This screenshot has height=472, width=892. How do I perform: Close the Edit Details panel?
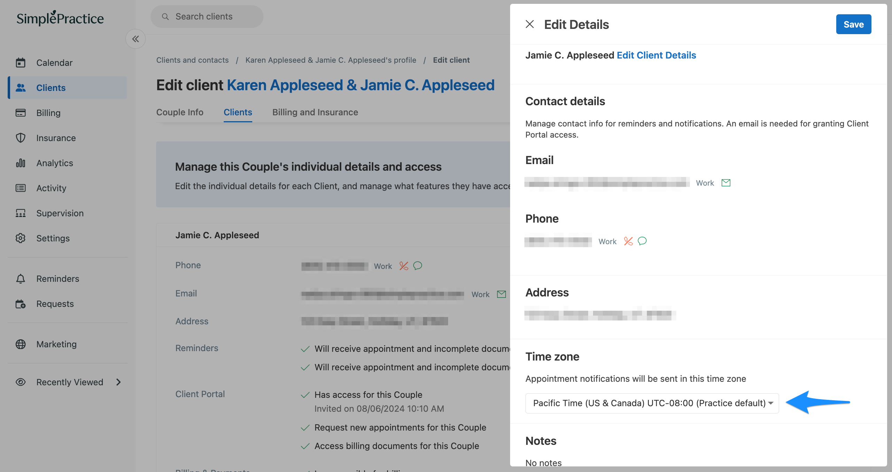pos(530,24)
